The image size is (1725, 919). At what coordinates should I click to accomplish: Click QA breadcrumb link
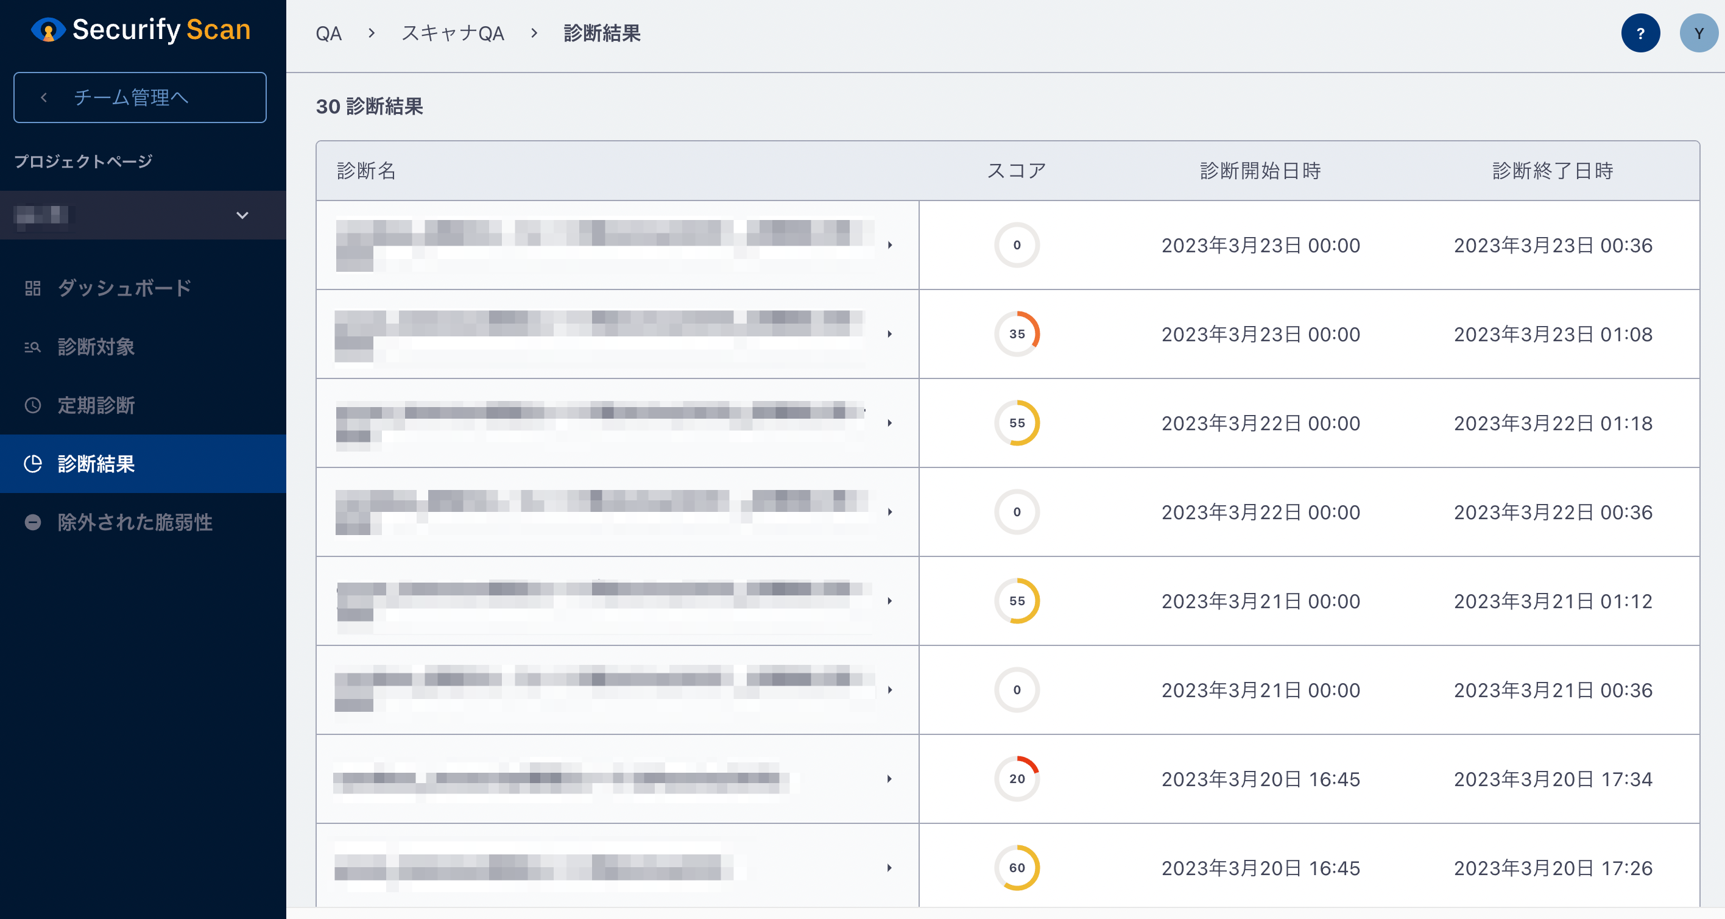click(x=329, y=34)
